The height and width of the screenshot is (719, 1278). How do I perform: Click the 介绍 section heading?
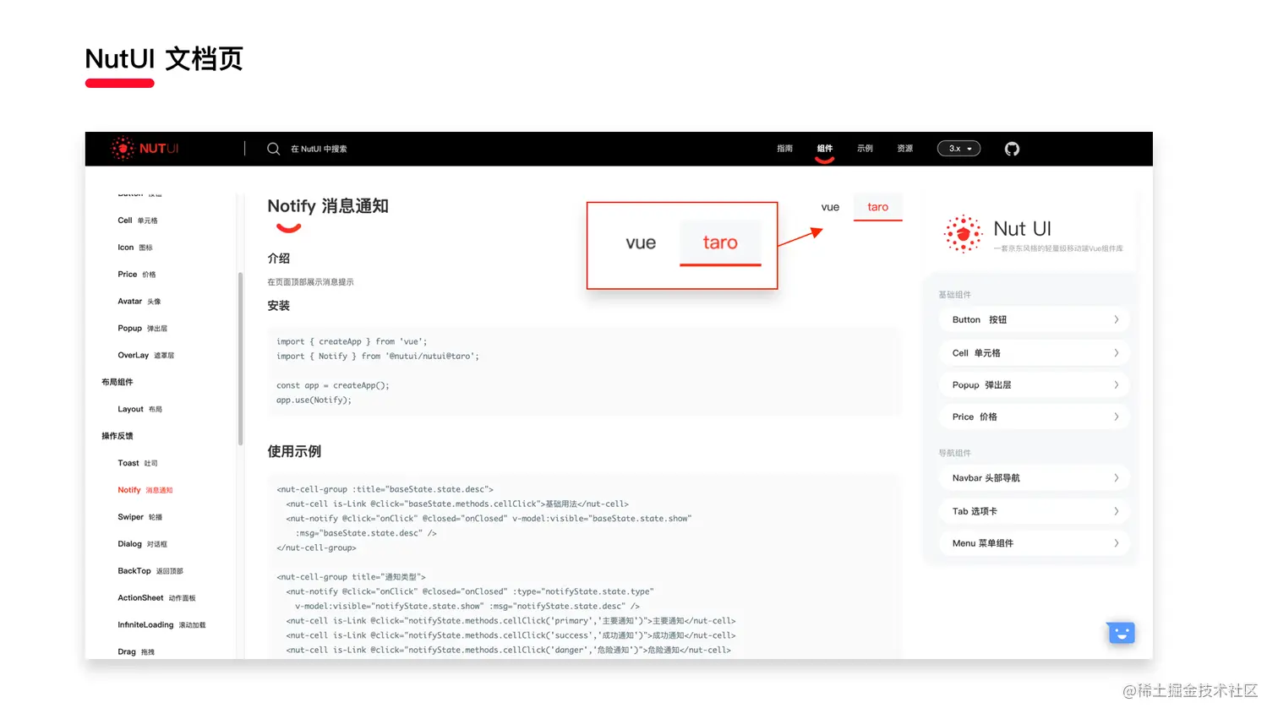pos(279,259)
